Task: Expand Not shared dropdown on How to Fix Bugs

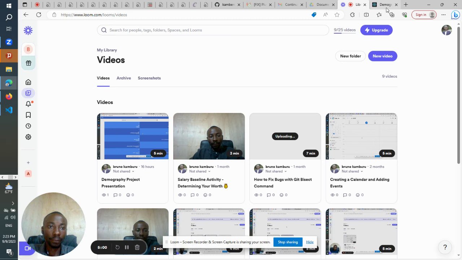Action: click(276, 172)
